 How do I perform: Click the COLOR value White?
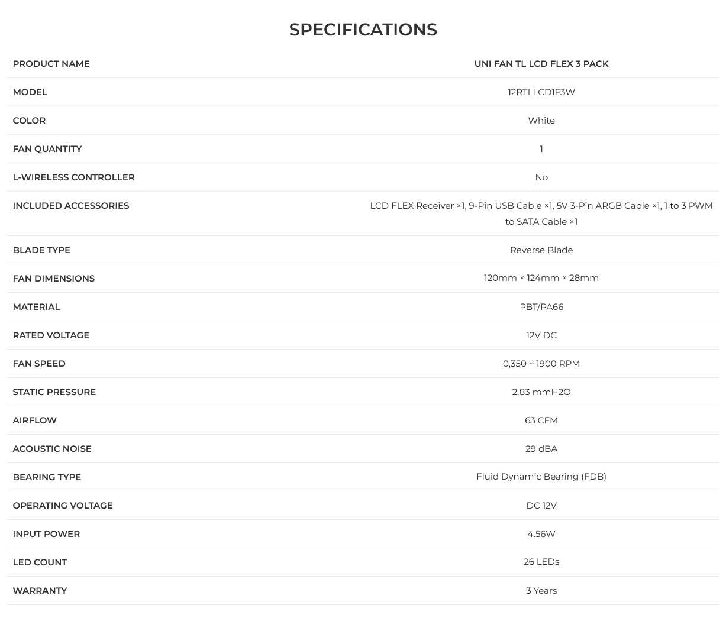(x=541, y=121)
